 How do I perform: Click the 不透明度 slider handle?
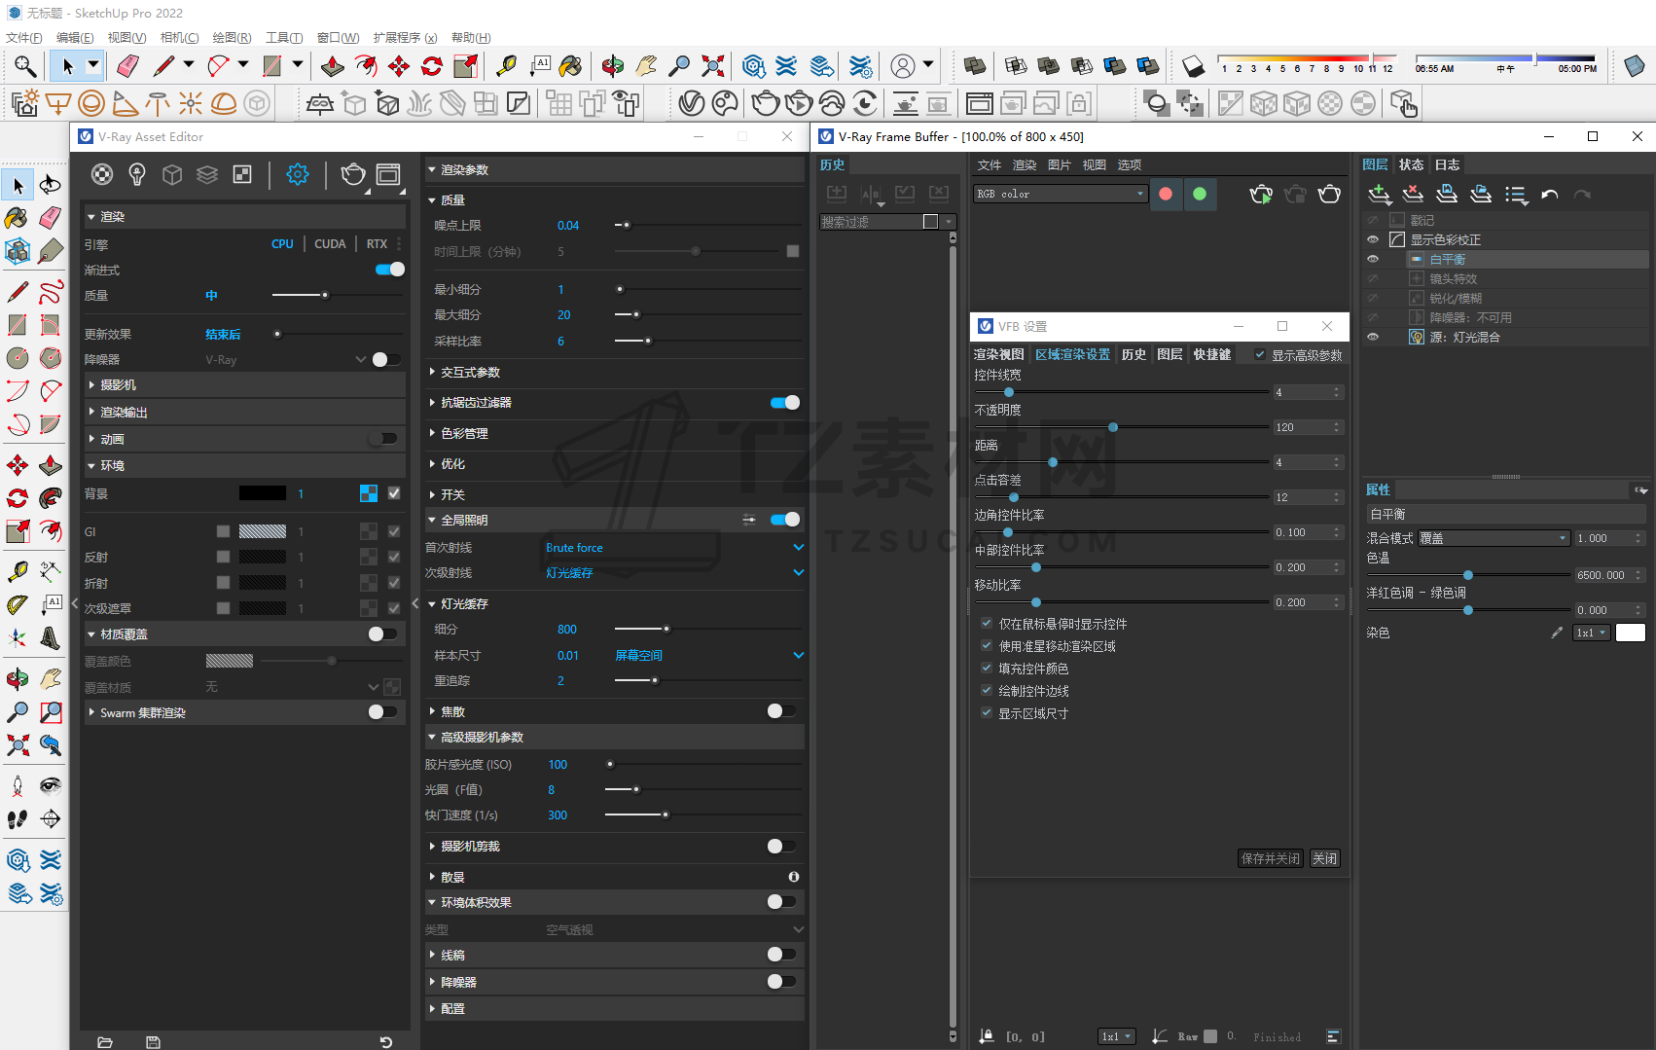point(1113,427)
